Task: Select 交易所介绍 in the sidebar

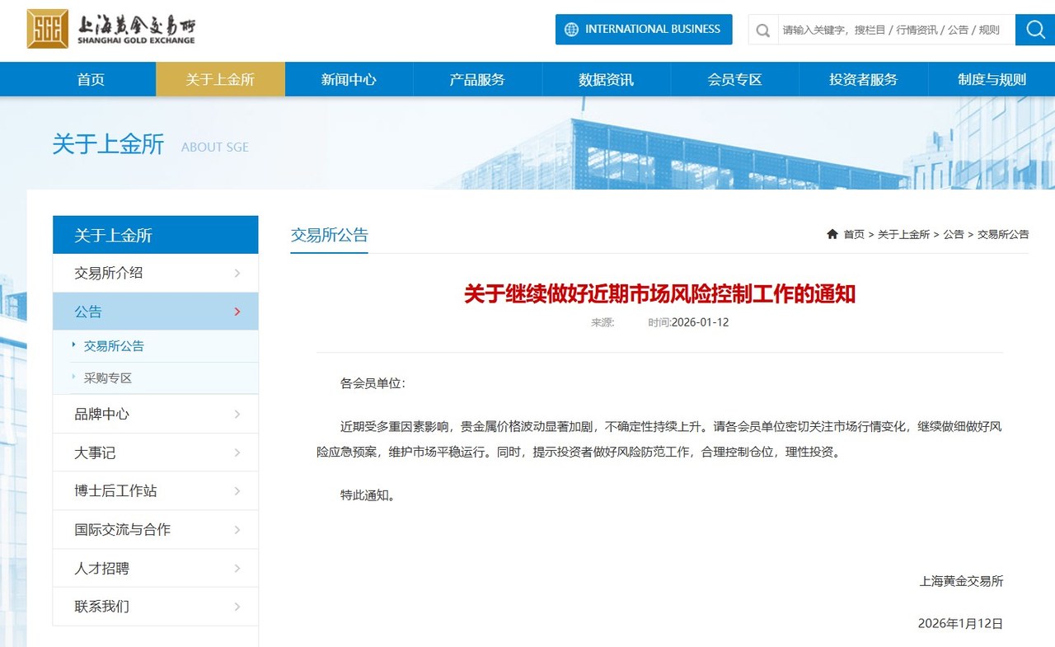Action: [x=155, y=274]
